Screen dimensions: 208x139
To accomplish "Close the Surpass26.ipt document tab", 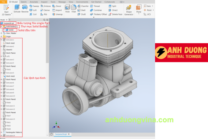I will [x=69, y=134].
